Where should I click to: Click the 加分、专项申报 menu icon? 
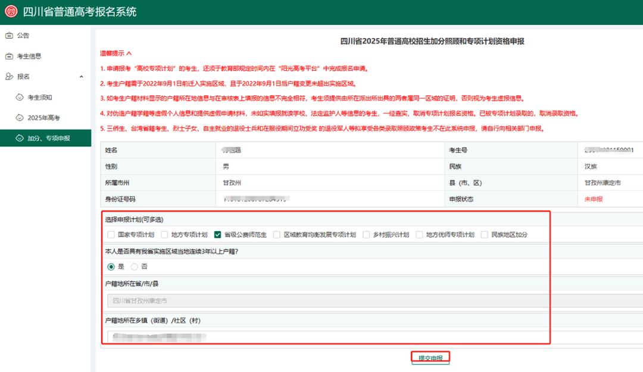coord(20,138)
